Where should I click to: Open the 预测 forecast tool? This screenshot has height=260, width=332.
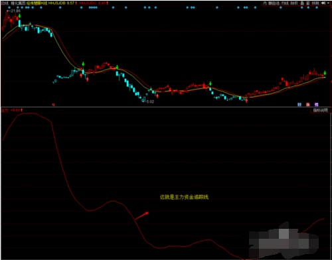315,3
